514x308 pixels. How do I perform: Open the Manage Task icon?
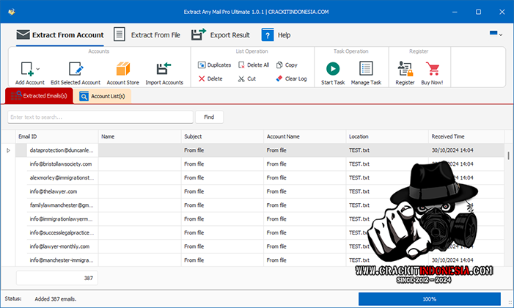coord(365,69)
